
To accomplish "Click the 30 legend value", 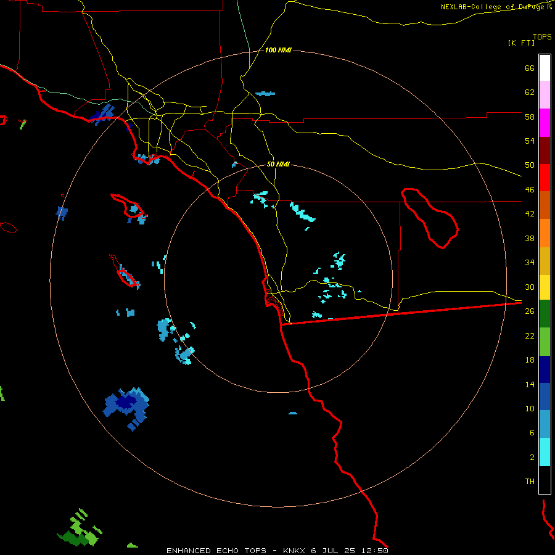I will [530, 287].
